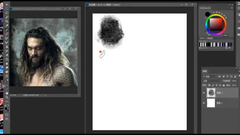The width and height of the screenshot is (240, 135).
Task: Reset to default foreground and background colors
Action: click(5, 105)
